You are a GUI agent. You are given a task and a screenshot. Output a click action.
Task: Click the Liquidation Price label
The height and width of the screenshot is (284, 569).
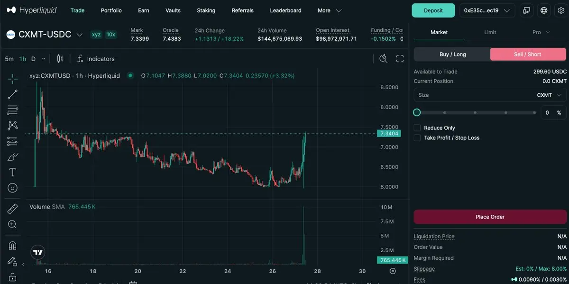434,236
